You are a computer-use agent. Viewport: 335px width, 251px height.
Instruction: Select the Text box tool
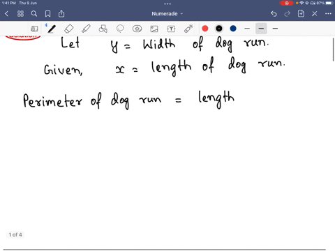pyautogui.click(x=171, y=29)
